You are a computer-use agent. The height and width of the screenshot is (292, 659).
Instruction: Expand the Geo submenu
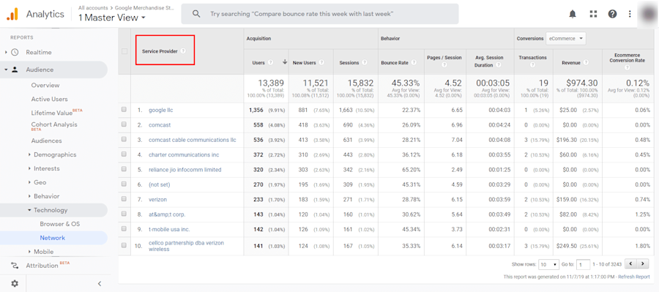(x=29, y=182)
